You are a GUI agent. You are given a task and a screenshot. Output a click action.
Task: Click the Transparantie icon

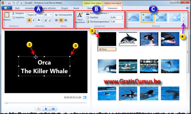56,15
